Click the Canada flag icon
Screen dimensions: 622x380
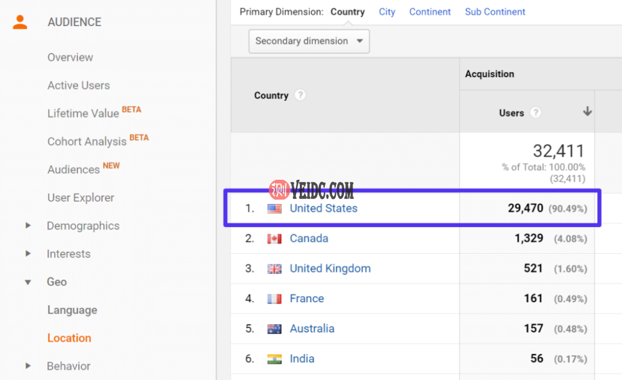click(274, 239)
